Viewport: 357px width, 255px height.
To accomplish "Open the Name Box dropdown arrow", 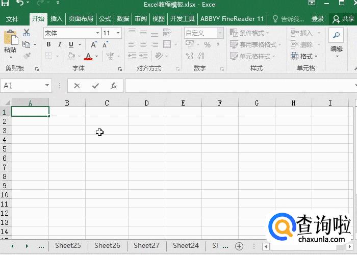I will 47,86.
